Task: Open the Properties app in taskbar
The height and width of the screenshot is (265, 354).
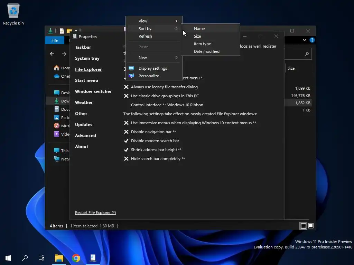Action: pos(93,257)
